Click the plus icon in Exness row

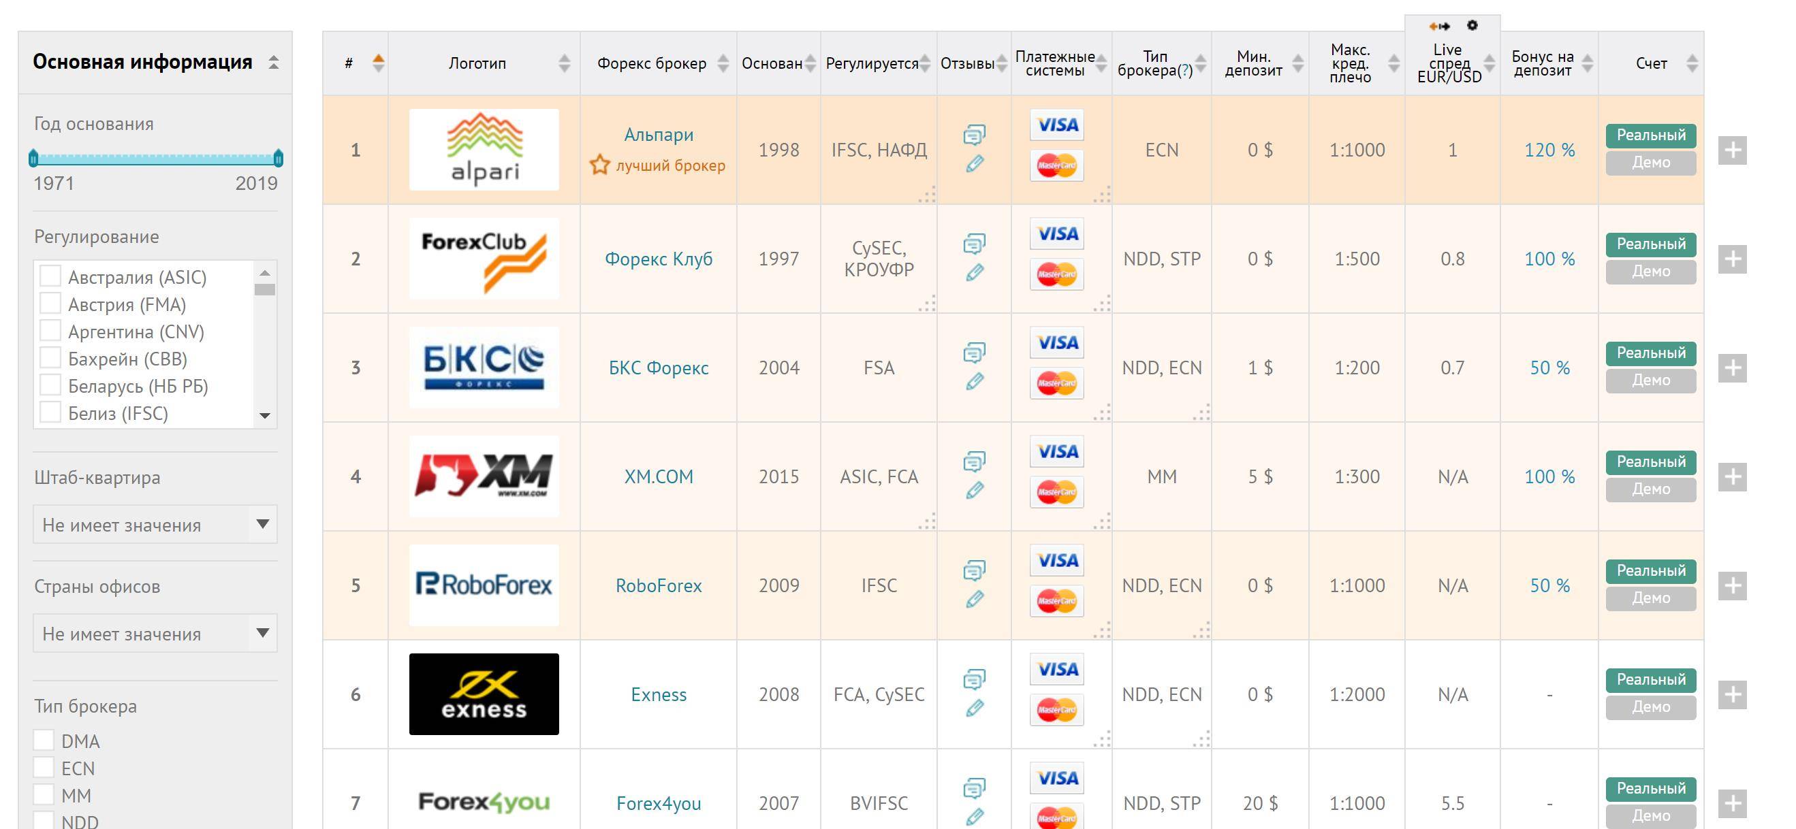click(x=1733, y=694)
